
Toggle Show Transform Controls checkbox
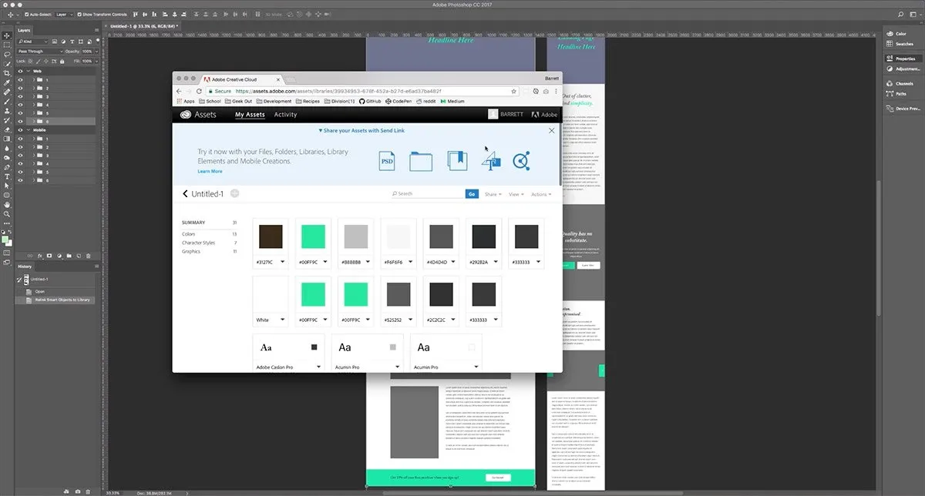point(79,14)
